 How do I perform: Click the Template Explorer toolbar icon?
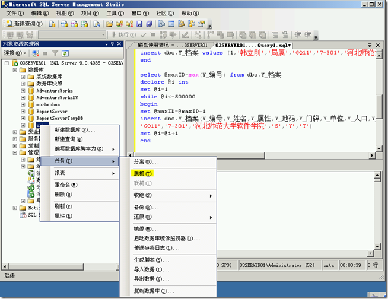(x=191, y=24)
